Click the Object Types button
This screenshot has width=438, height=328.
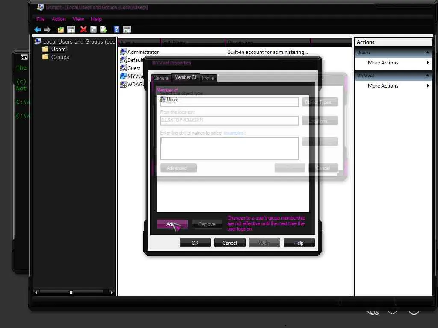tap(320, 102)
